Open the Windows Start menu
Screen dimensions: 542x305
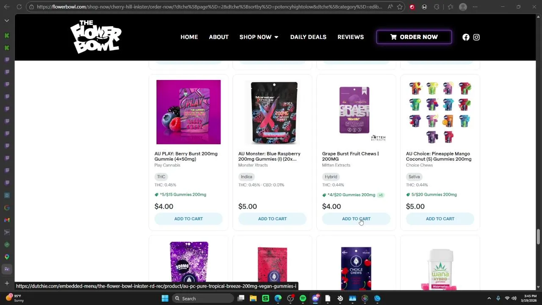coord(165,298)
